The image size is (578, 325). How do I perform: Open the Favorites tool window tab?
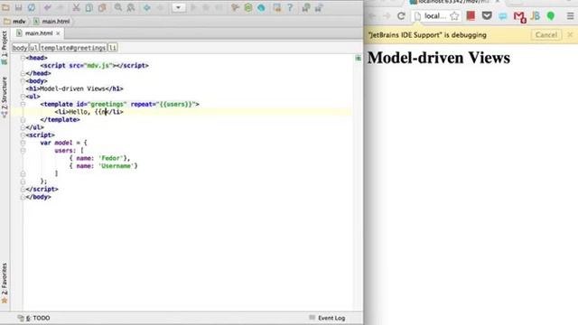tap(5, 283)
